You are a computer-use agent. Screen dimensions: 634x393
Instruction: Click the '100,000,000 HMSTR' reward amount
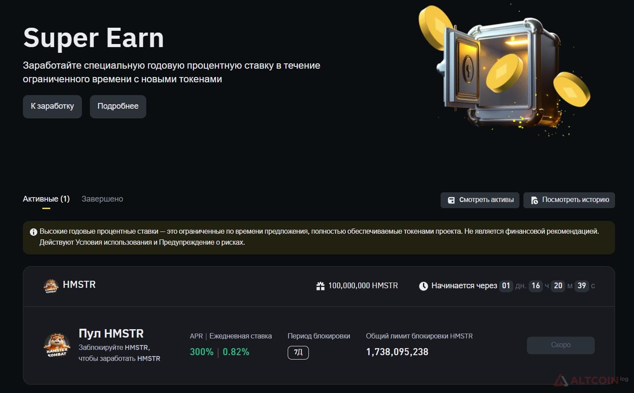click(363, 286)
